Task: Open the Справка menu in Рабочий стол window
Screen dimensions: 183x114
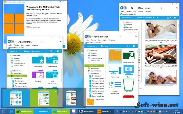Action: point(112,40)
